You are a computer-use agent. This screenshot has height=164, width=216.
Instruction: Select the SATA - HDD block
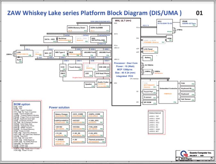pyautogui.click(x=50, y=39)
